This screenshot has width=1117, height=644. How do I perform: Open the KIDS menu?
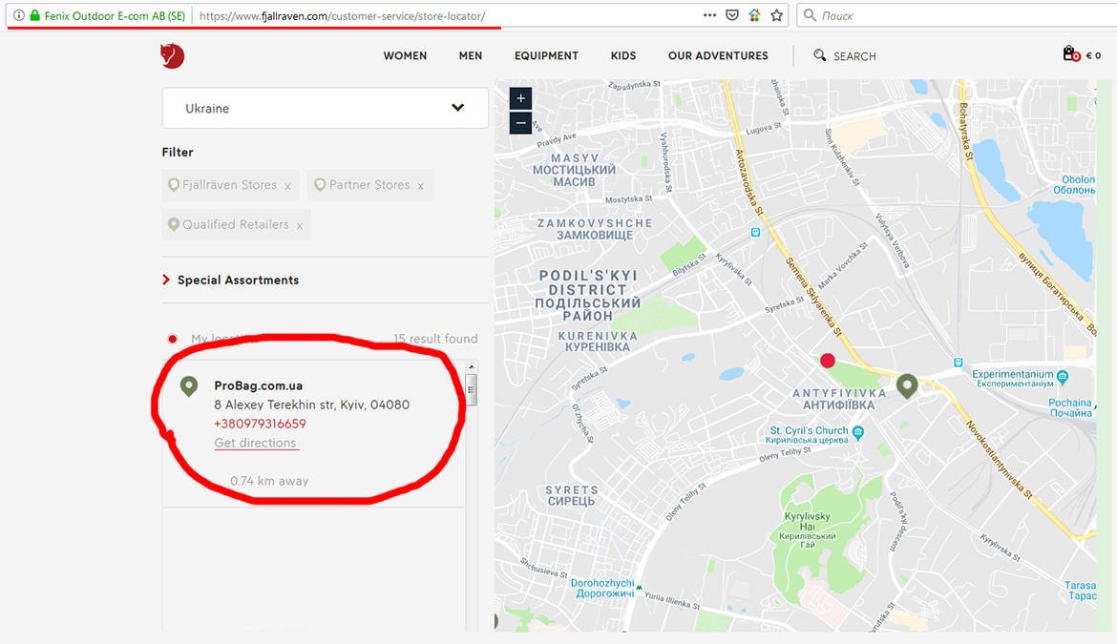coord(623,55)
